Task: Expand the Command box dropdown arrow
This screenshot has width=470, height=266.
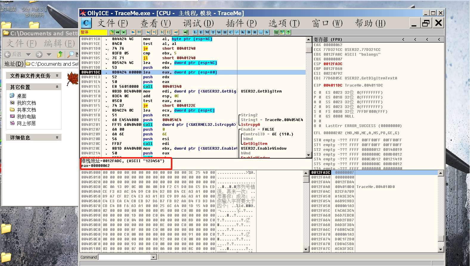Action: (x=154, y=257)
